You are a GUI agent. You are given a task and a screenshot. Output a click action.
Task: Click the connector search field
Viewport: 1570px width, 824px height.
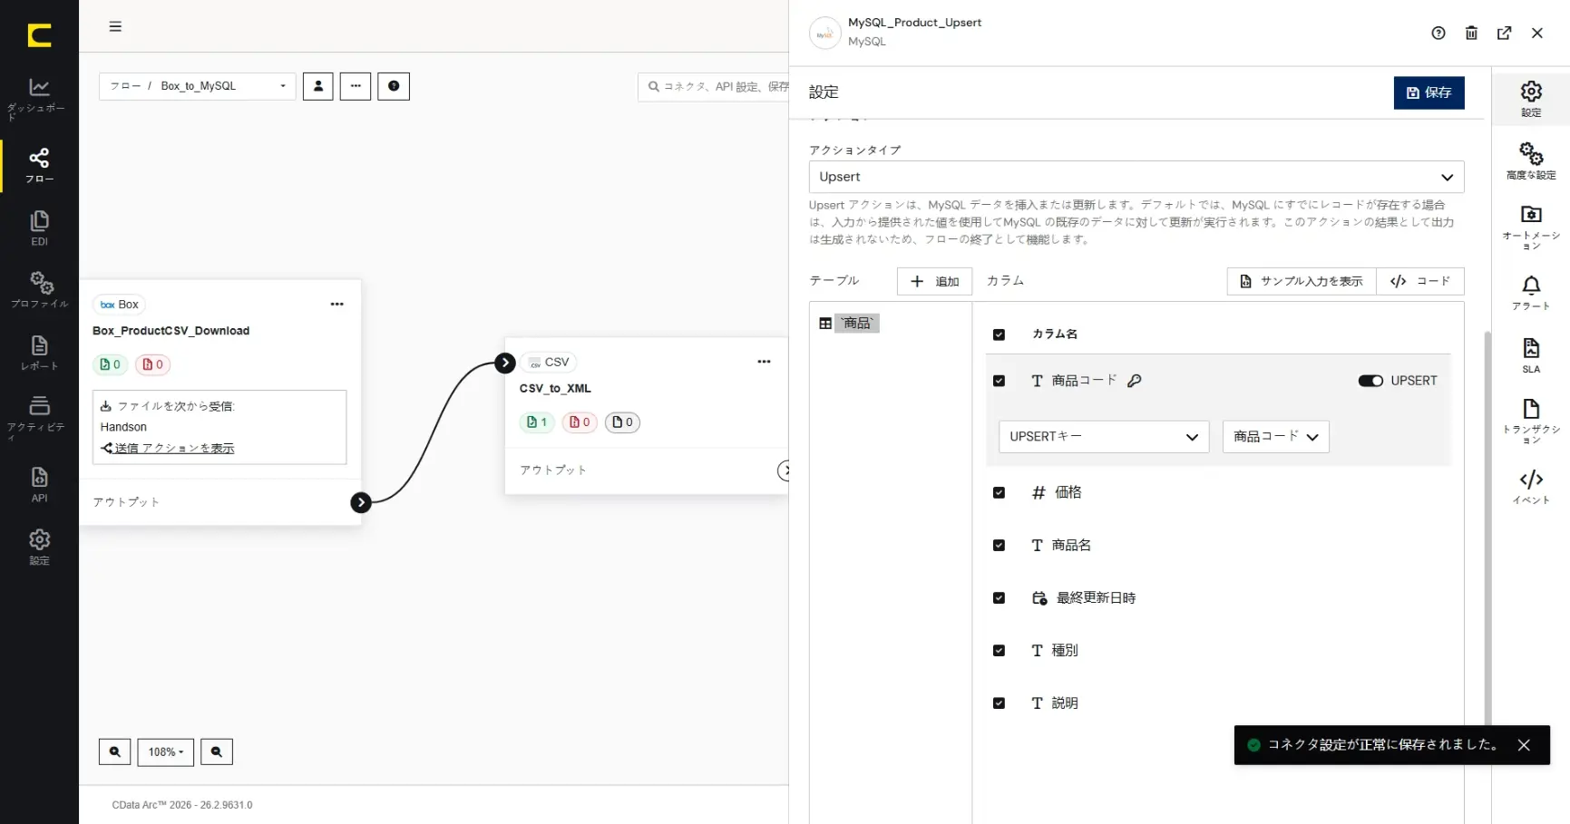tap(713, 87)
